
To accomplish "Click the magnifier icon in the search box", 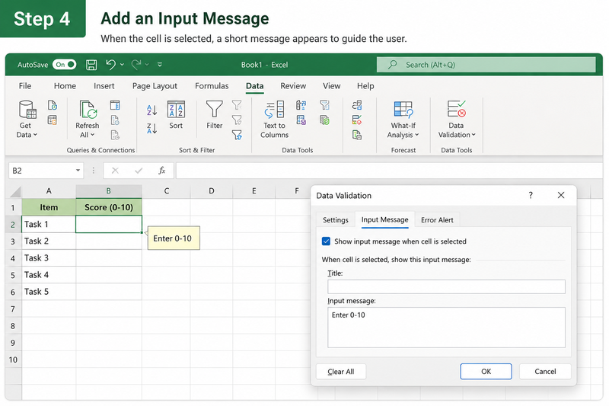I will [393, 65].
